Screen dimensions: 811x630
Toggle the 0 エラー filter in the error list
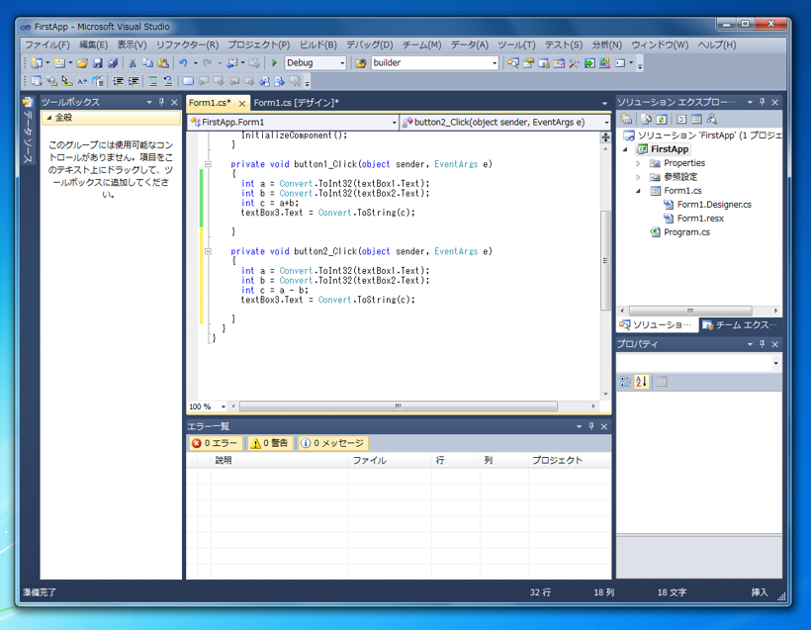(x=215, y=442)
